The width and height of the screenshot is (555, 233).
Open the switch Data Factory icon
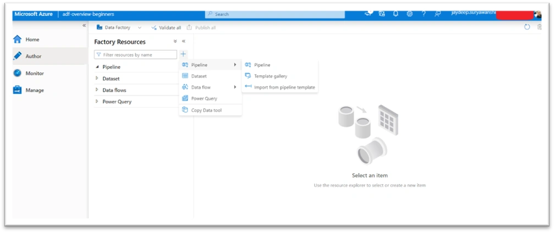[x=382, y=14]
